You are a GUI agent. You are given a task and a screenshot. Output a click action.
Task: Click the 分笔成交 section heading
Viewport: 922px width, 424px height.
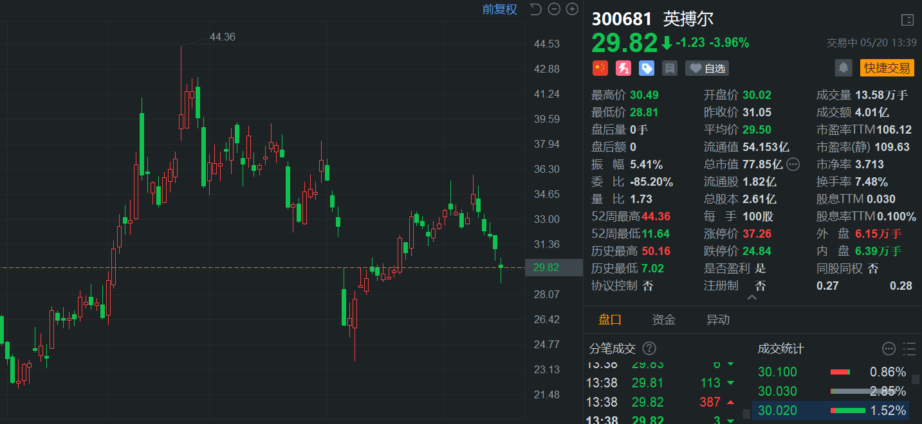pos(613,349)
